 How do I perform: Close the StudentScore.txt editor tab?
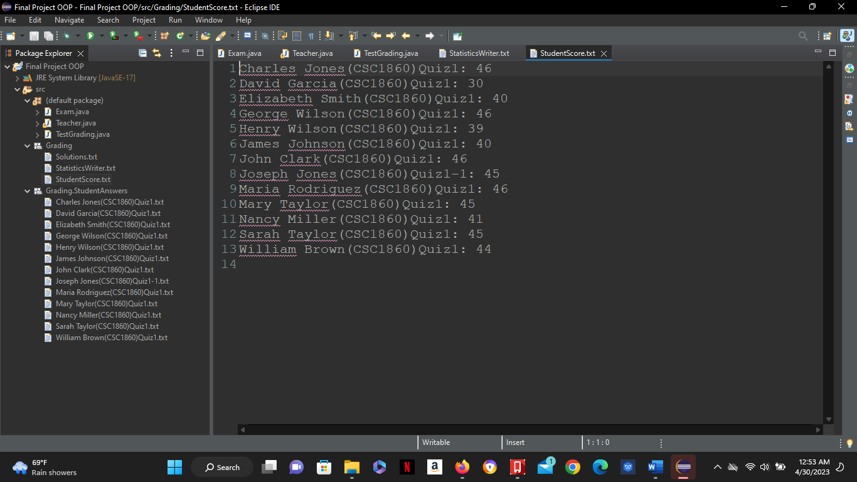point(604,53)
